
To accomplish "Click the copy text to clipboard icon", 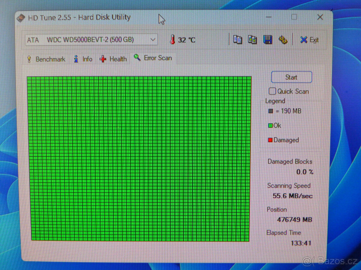I will (x=237, y=39).
